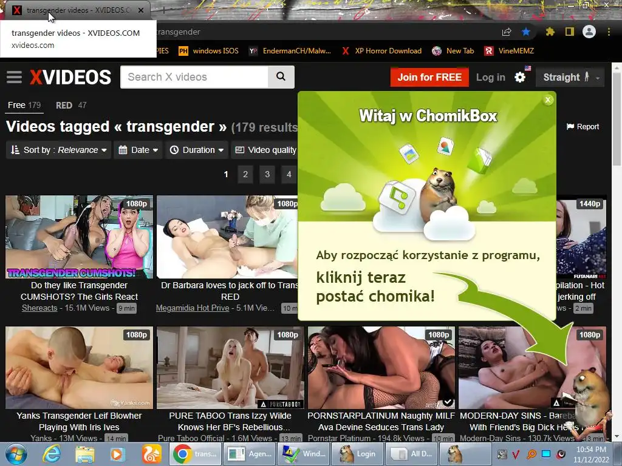Open the Megamidia Hot Prive channel link
This screenshot has height=466, width=622.
(193, 308)
